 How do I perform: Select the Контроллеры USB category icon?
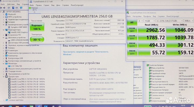tap(6, 58)
